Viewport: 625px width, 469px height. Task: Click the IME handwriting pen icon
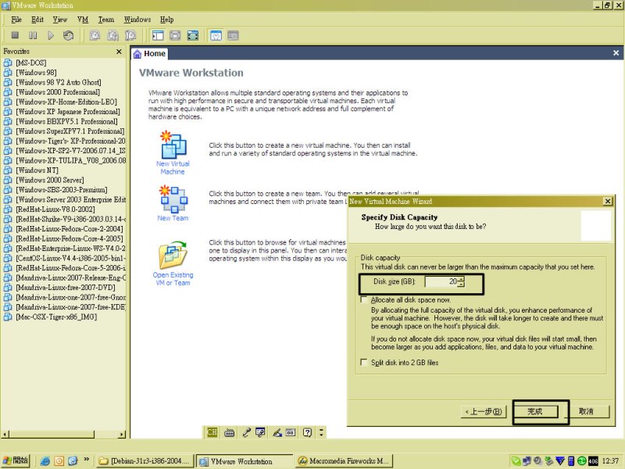pyautogui.click(x=277, y=432)
